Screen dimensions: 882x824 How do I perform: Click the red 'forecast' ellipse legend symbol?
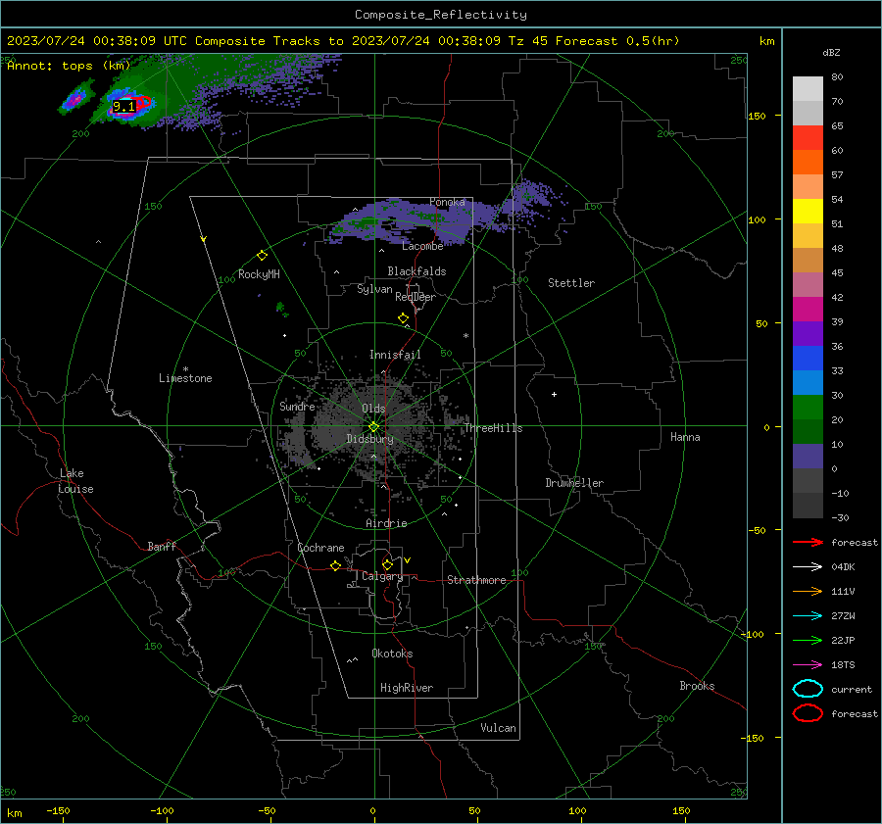click(x=808, y=713)
